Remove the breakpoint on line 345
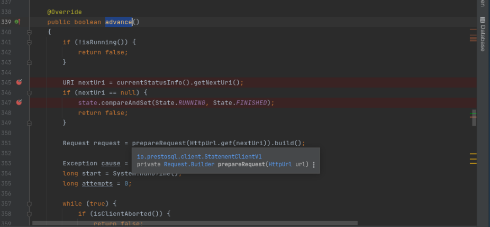 point(19,82)
